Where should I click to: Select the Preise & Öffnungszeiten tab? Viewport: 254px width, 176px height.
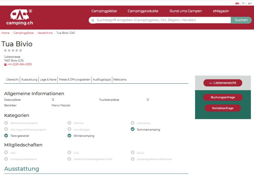75,80
